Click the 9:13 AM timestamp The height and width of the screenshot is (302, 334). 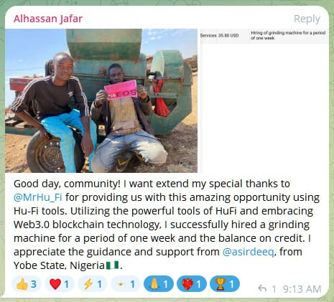(302, 289)
